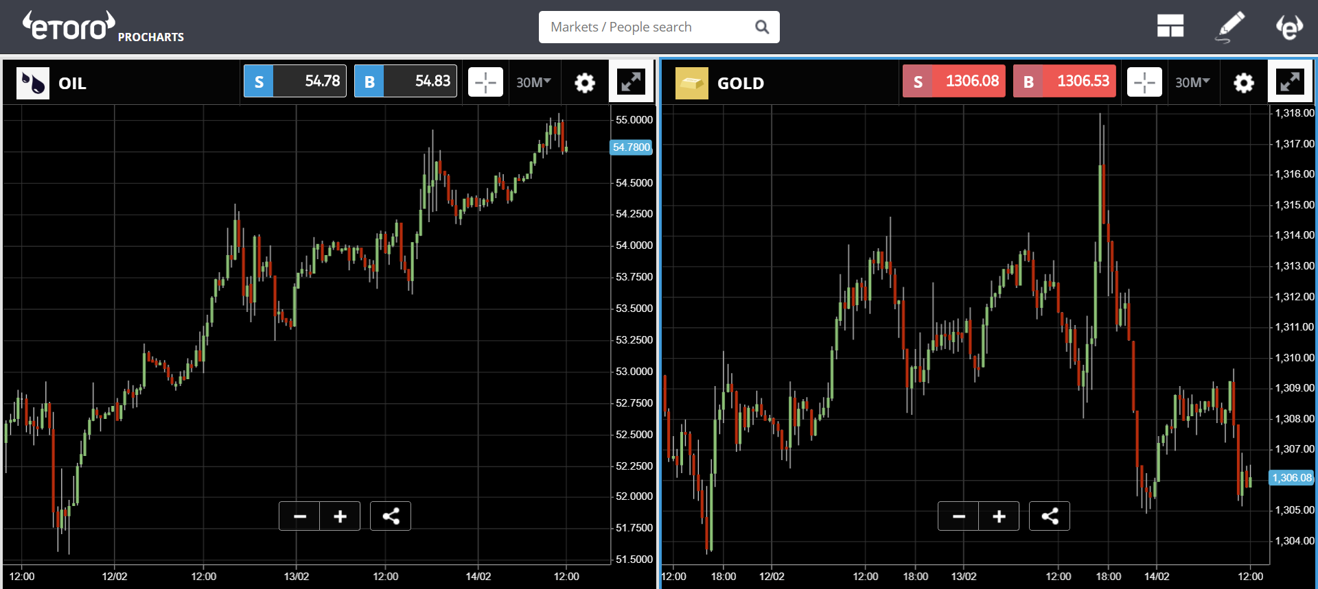Expand the GOLD chart to fullscreen
This screenshot has height=589, width=1318.
[x=1290, y=82]
